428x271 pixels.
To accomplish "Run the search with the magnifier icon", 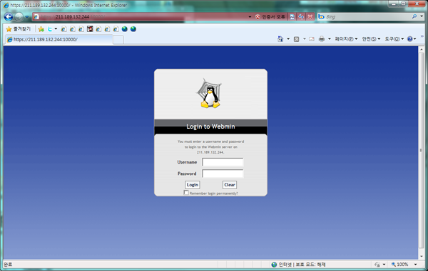I will coord(414,16).
